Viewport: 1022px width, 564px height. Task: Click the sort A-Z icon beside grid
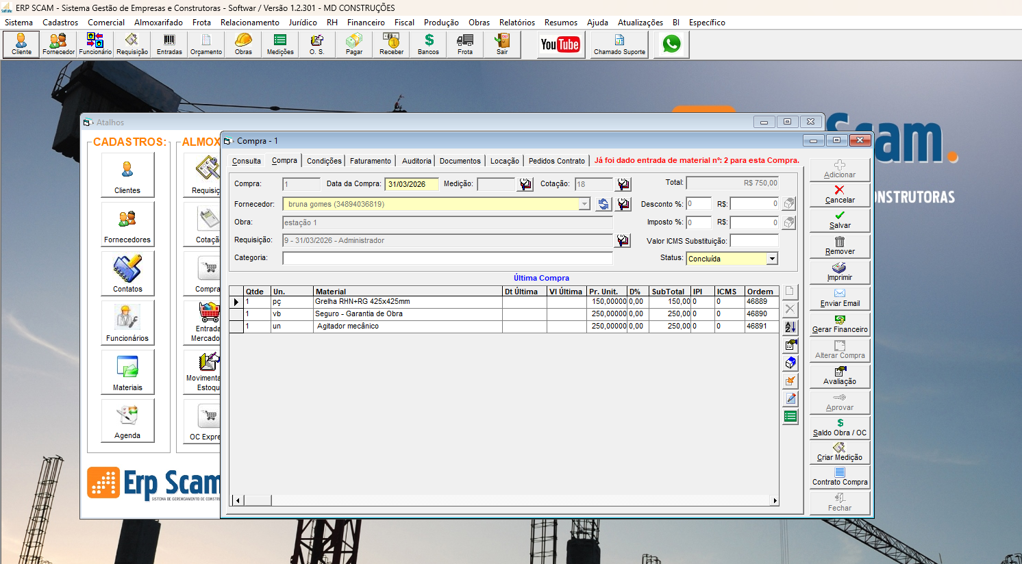790,327
